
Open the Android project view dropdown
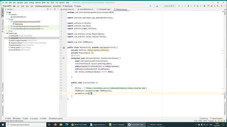10,9
